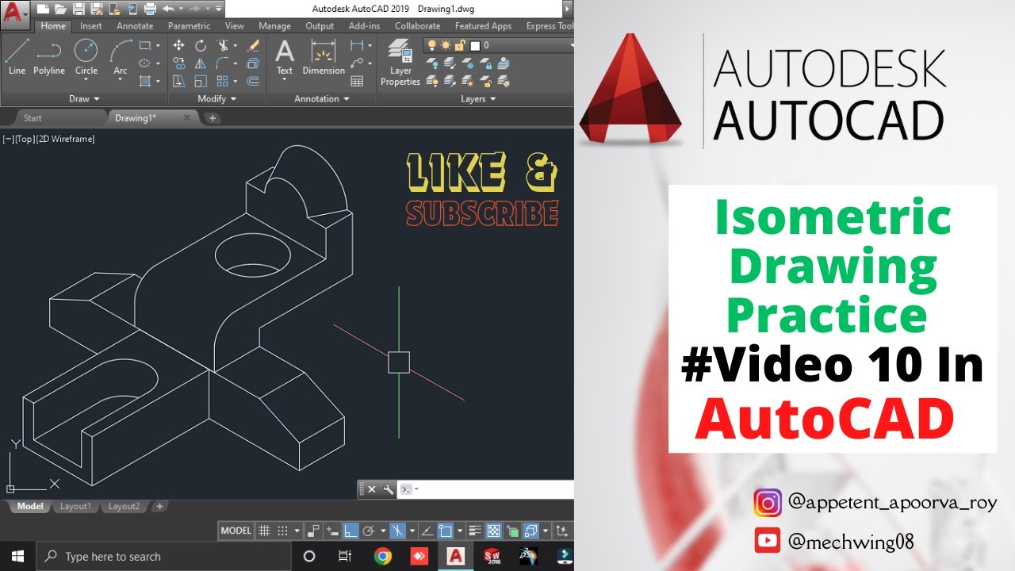Select the Line drawing tool

[x=17, y=57]
